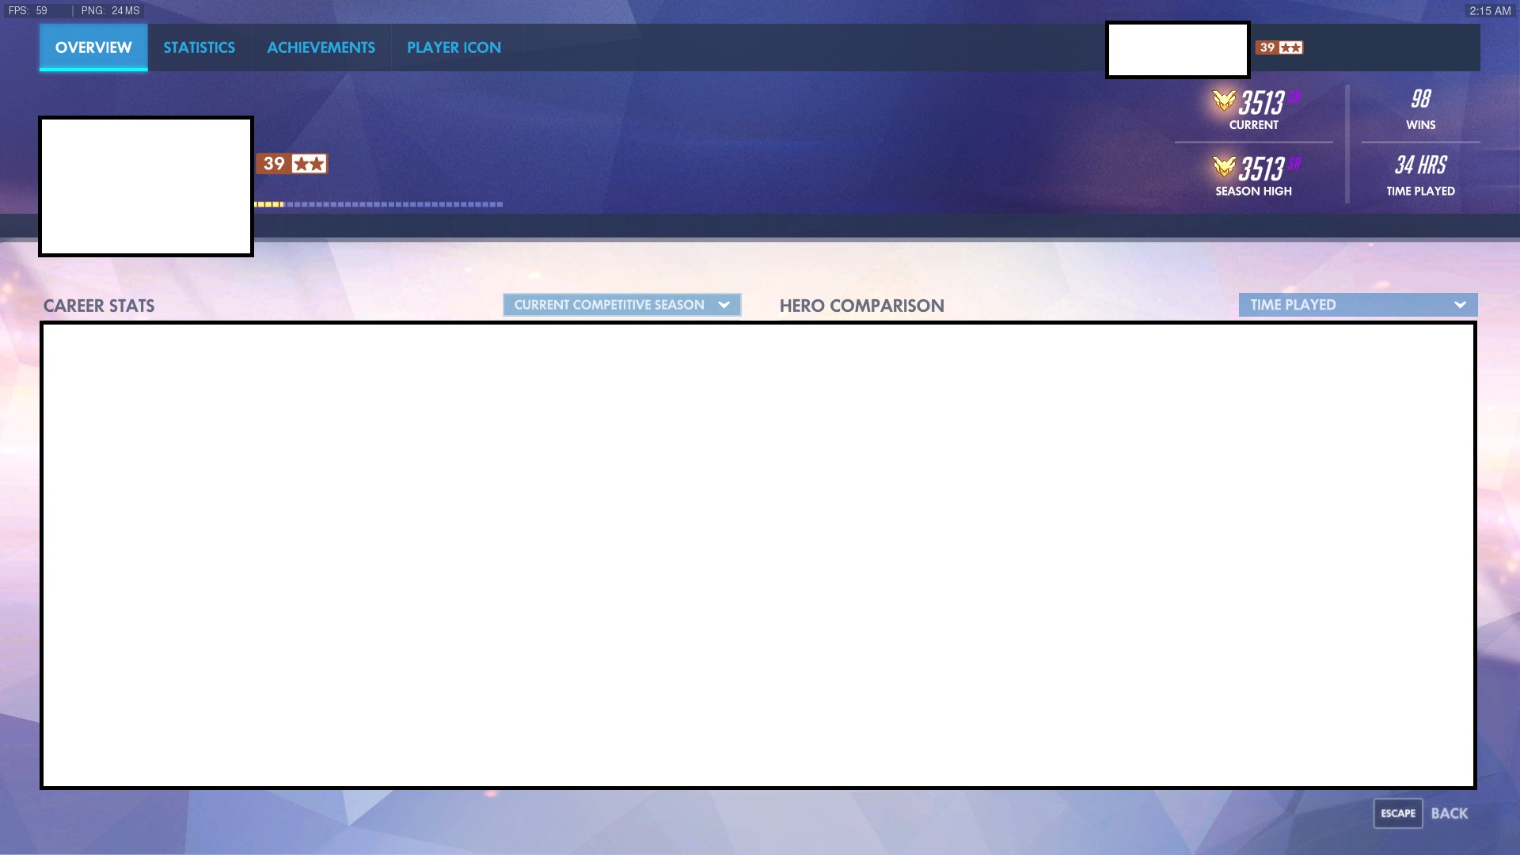Viewport: 1520px width, 855px height.
Task: Click the small level 39 badge in header
Action: tap(1279, 47)
